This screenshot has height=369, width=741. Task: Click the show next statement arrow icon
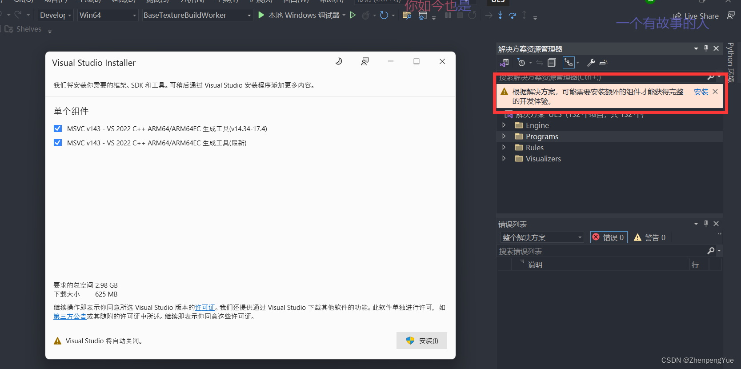pos(489,15)
